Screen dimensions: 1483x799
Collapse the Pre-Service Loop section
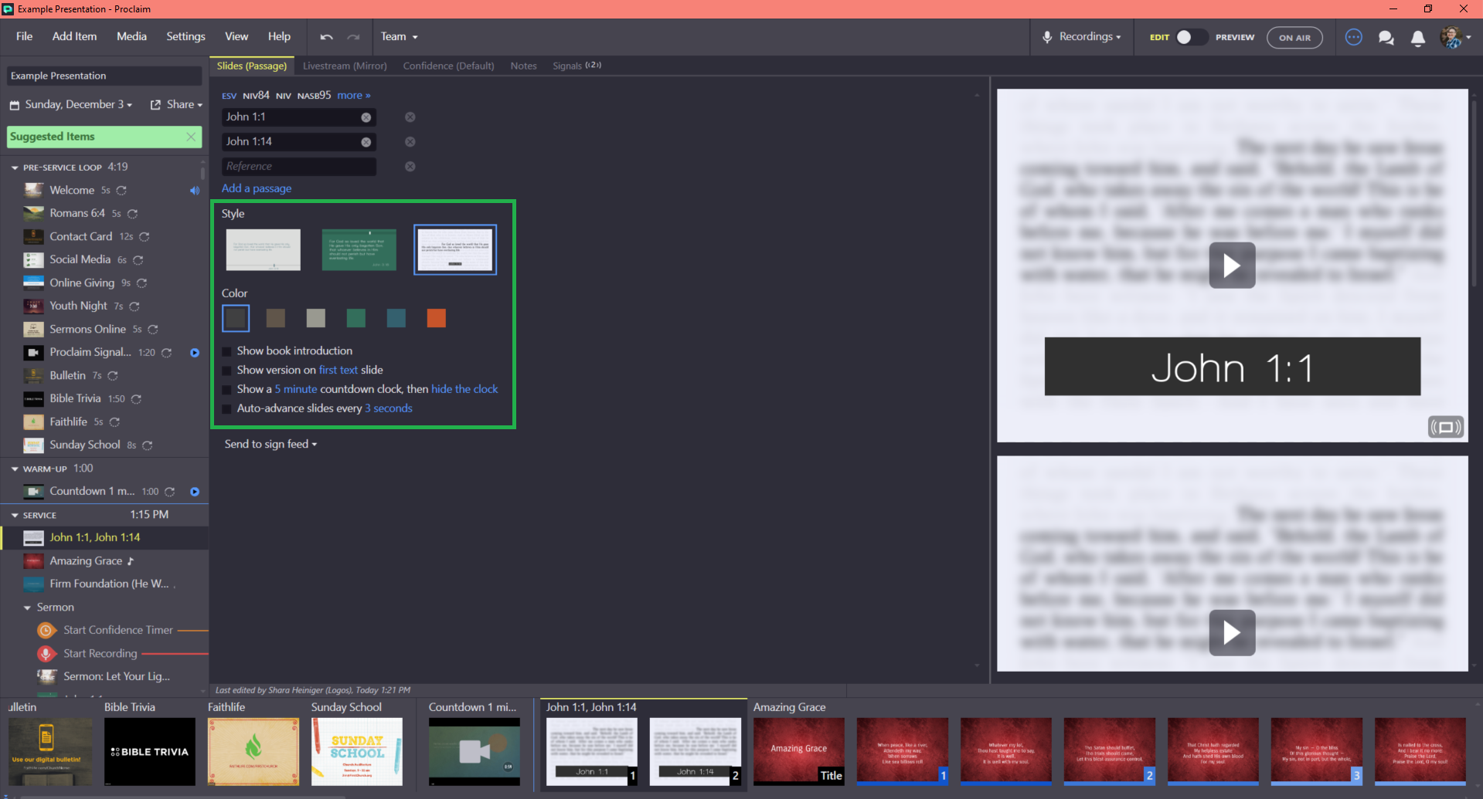point(15,168)
